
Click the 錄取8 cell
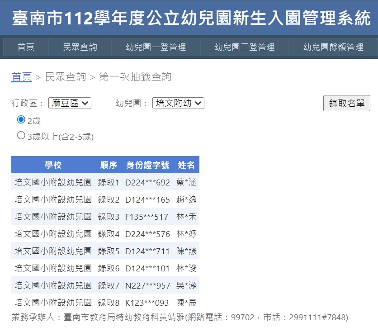pos(109,303)
